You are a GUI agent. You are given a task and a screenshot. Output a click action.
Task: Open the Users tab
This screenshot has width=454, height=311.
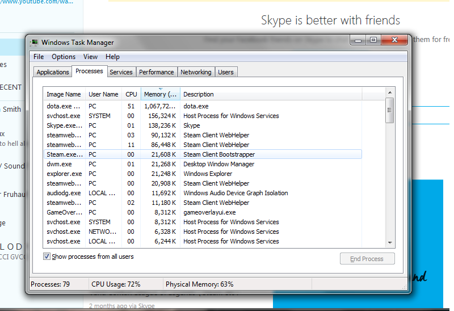[x=226, y=72]
